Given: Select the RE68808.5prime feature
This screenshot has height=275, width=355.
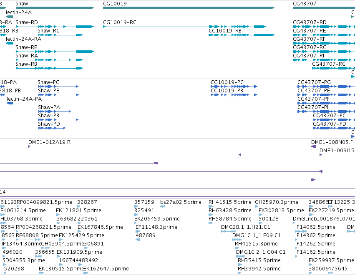Looking at the screenshot, I should click(x=28, y=240).
